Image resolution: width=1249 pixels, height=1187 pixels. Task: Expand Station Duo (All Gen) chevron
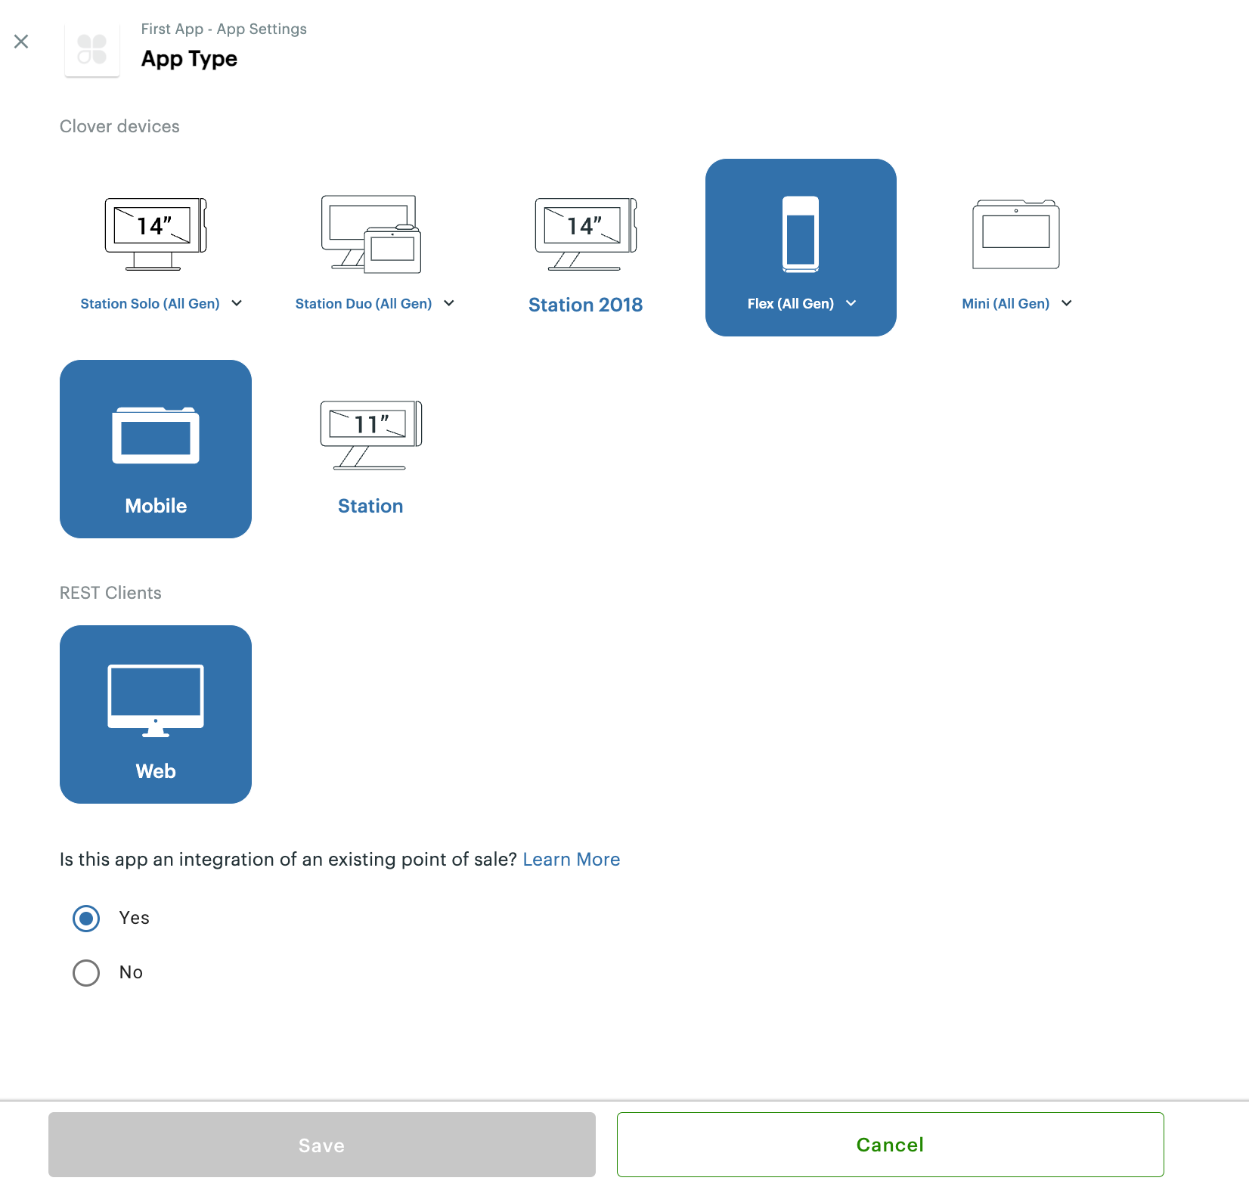pos(449,303)
